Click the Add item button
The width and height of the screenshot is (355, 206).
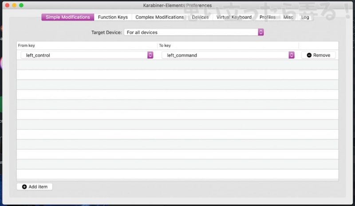tap(35, 187)
